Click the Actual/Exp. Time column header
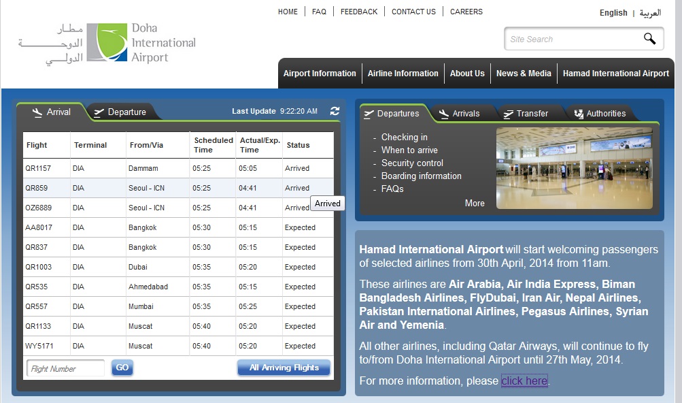This screenshot has height=403, width=682. (260, 145)
